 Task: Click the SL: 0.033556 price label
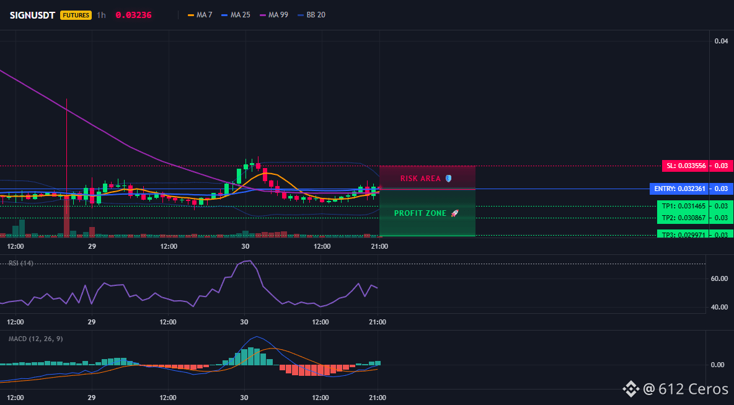[x=685, y=166]
